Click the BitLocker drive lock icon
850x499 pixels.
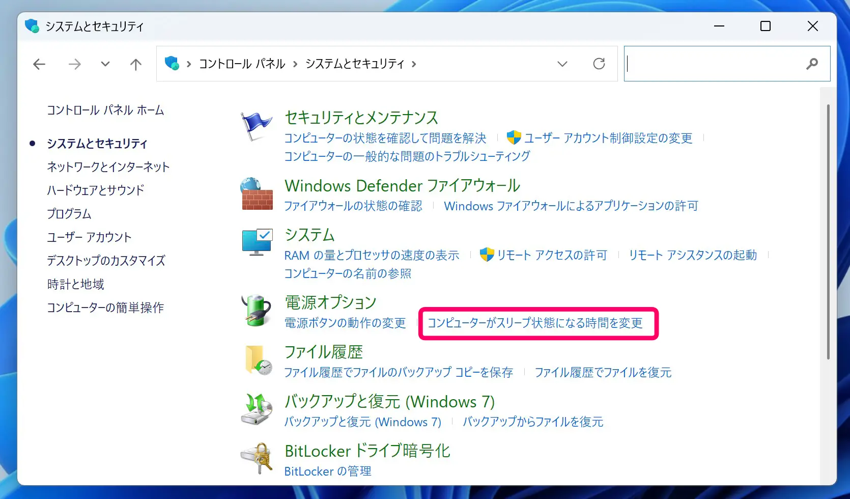pos(257,459)
